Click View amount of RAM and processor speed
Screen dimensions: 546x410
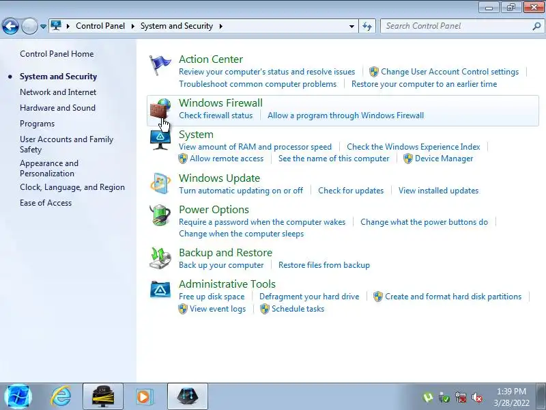255,147
